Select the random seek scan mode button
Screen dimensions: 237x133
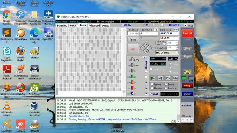(x=168, y=78)
